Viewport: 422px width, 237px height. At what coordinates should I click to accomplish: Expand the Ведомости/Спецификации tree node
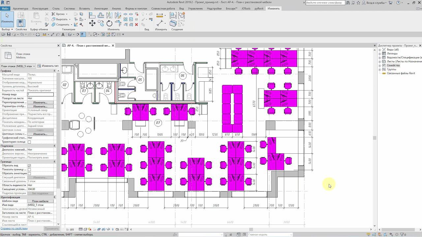[379, 58]
